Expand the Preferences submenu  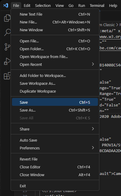(55, 148)
